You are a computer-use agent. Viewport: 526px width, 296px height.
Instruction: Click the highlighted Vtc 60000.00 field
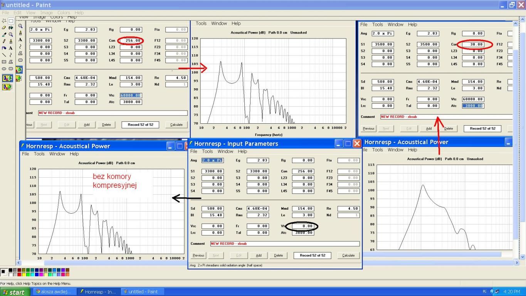point(131,95)
